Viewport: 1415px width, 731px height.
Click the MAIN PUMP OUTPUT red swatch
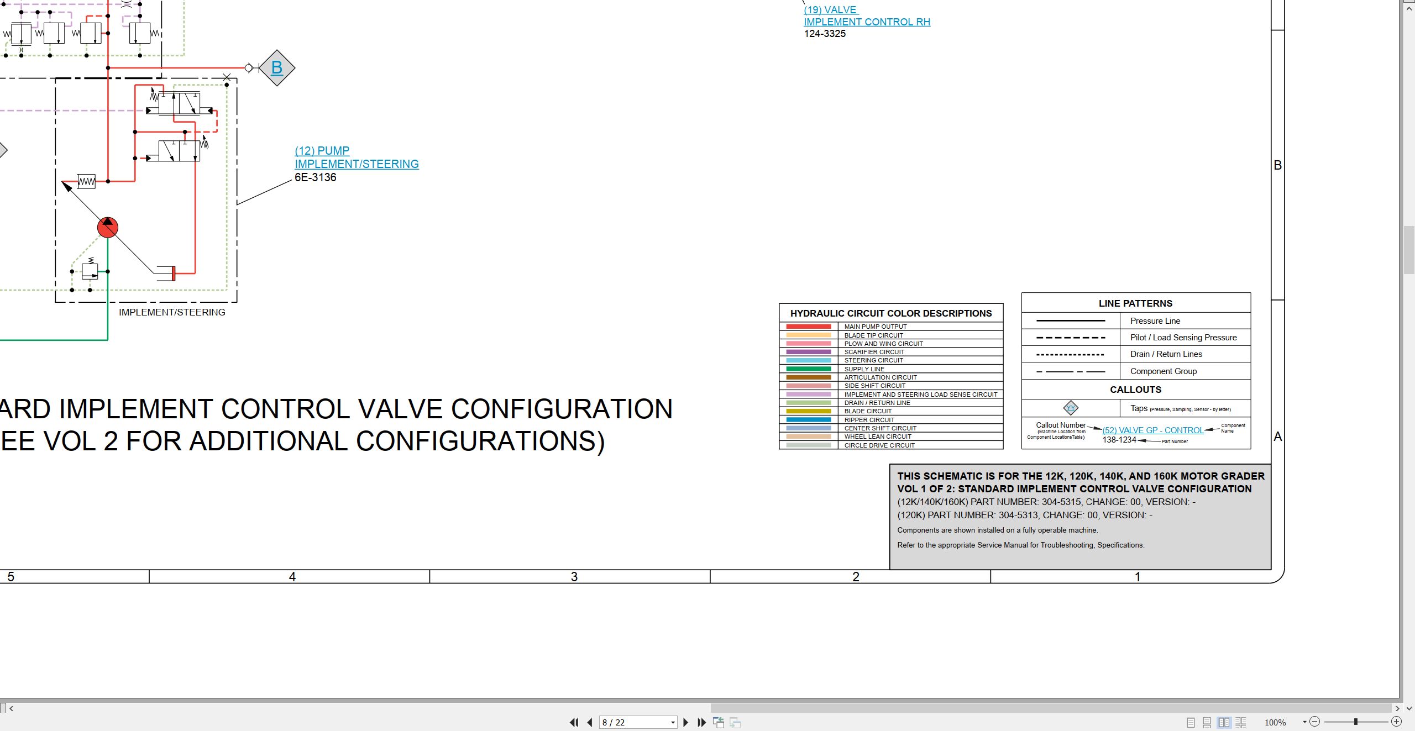point(809,327)
